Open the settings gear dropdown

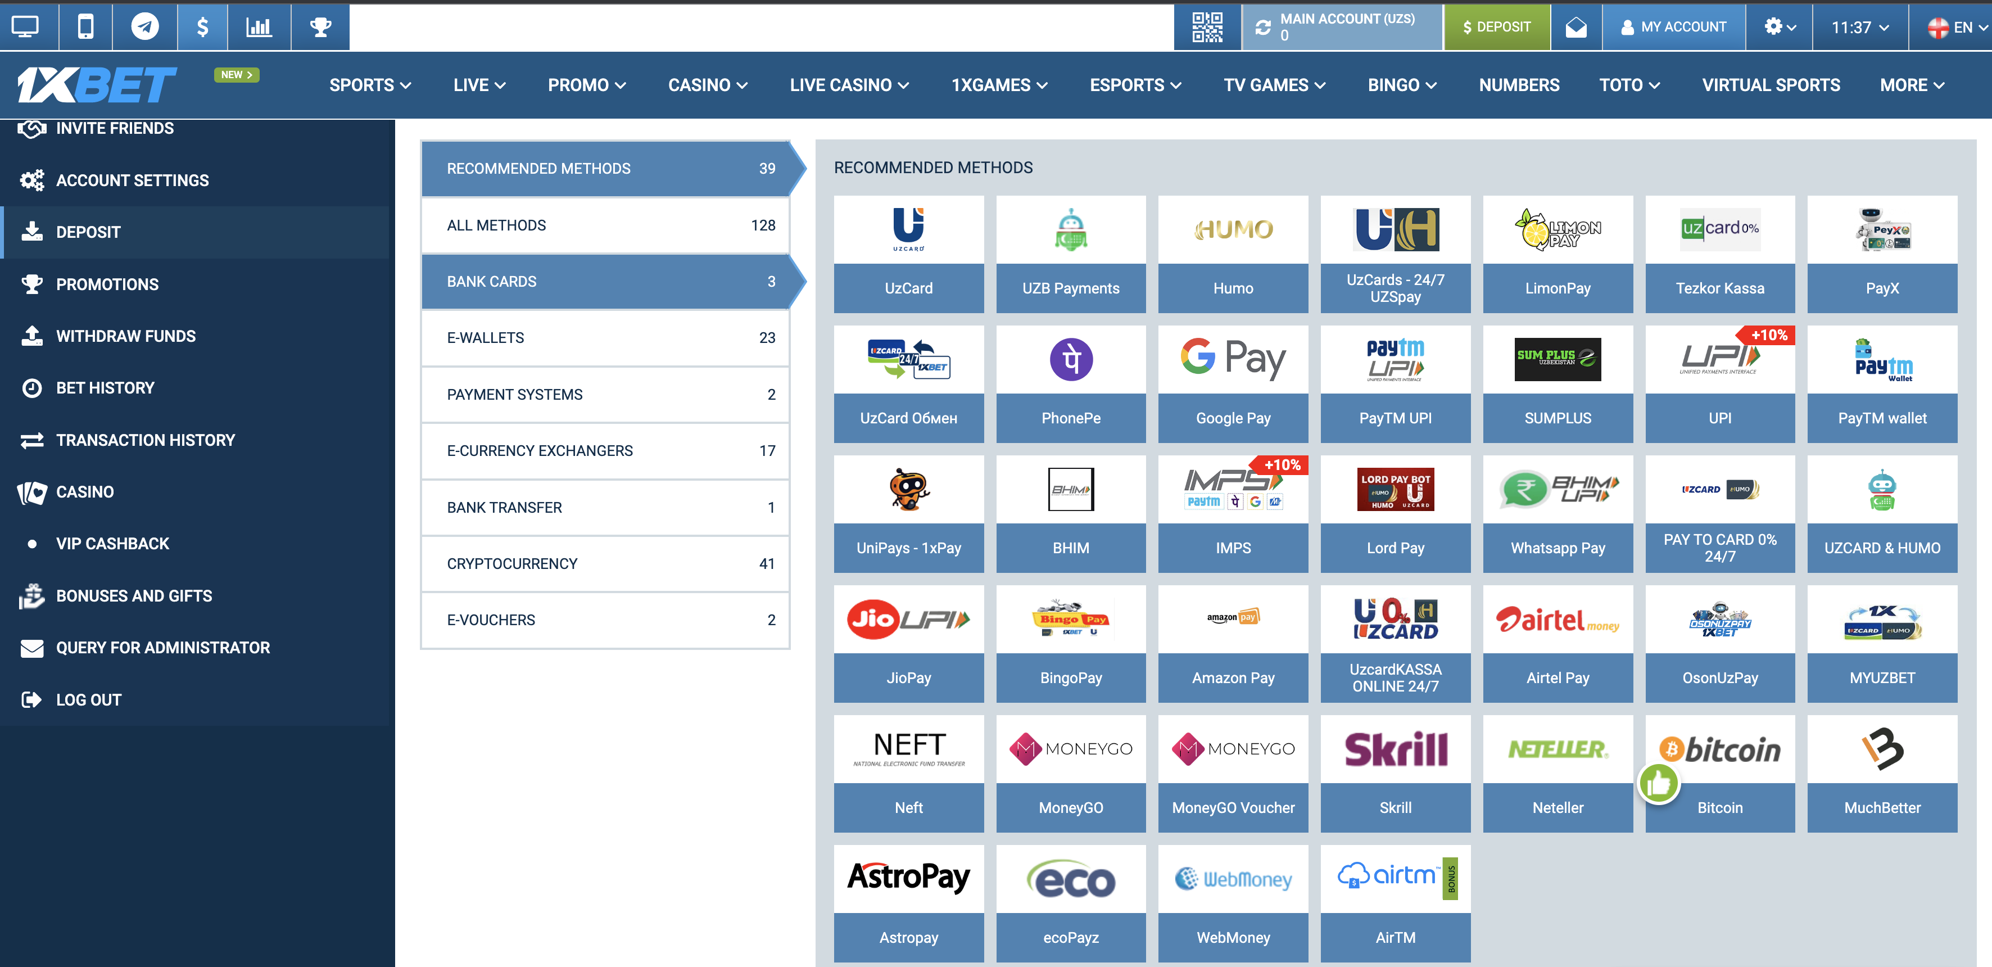(x=1780, y=27)
